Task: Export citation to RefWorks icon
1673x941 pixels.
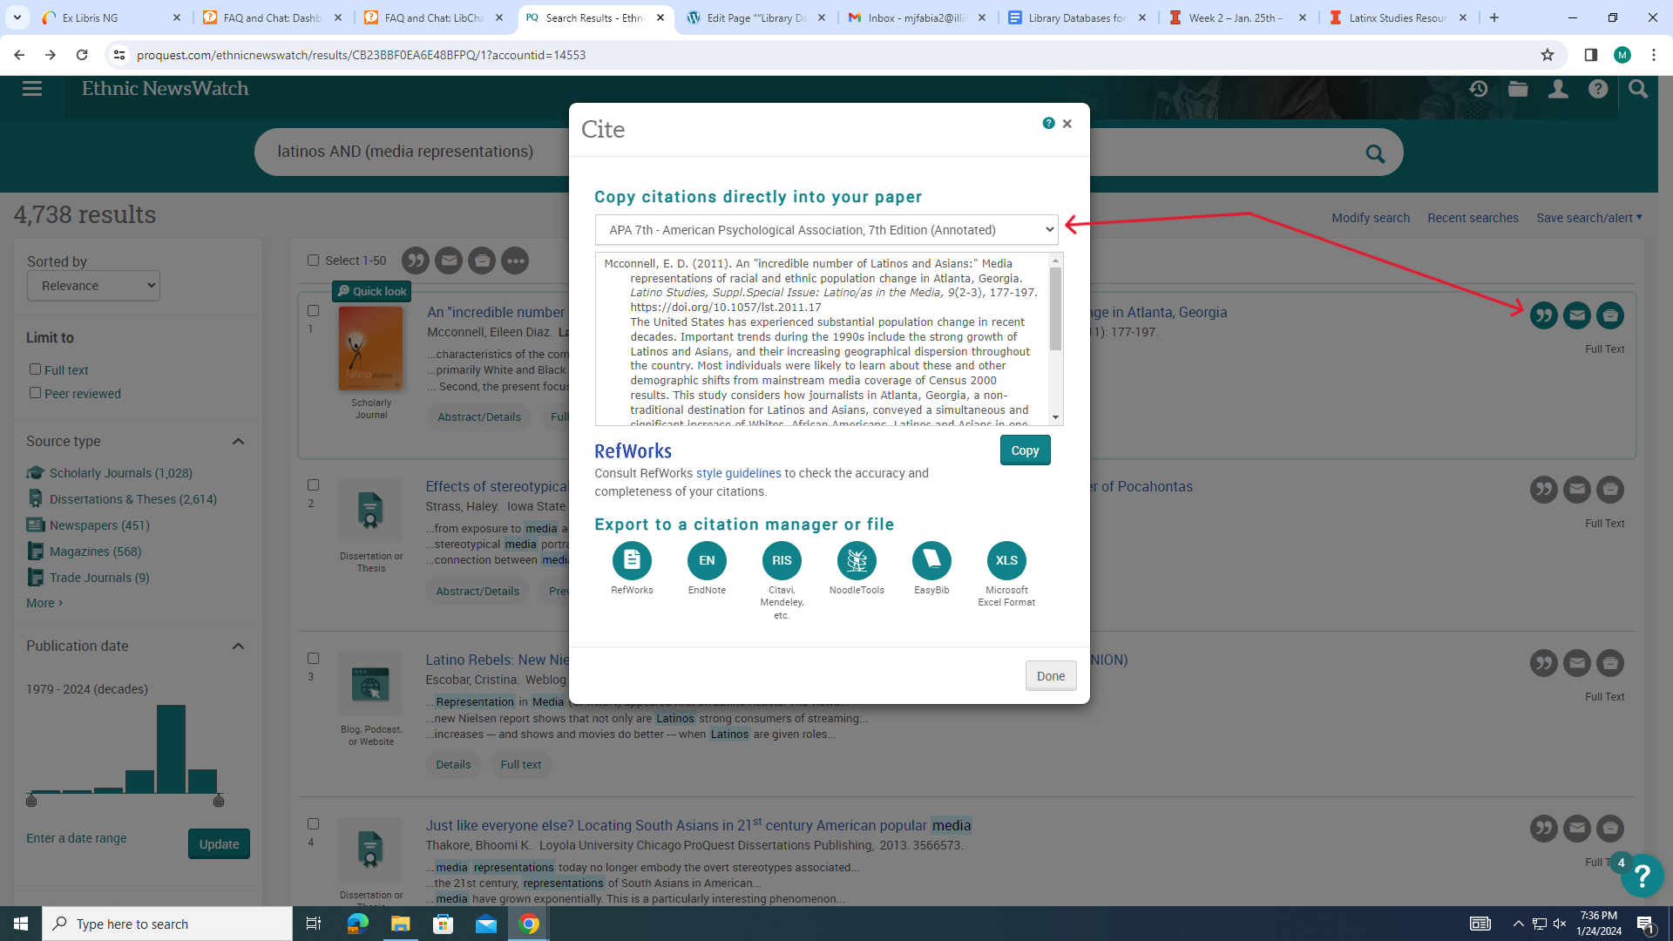Action: (632, 560)
